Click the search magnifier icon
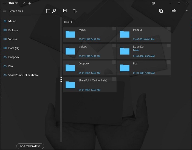The image size is (192, 150). click(54, 11)
